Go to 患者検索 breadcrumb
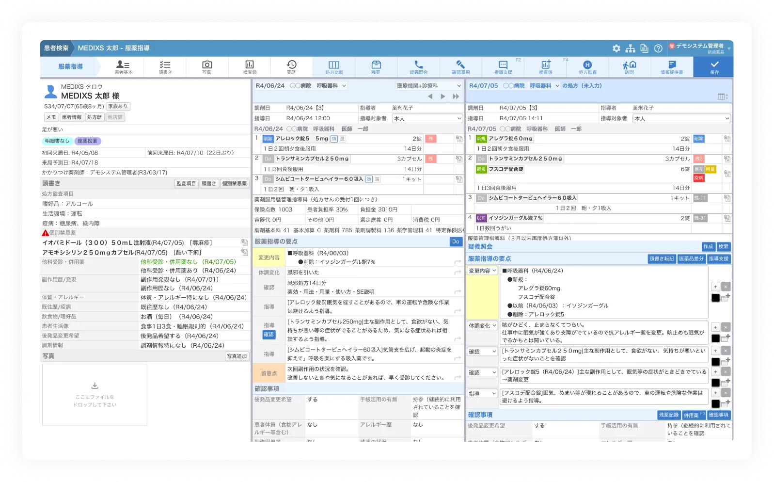The image size is (774, 482). (56, 48)
